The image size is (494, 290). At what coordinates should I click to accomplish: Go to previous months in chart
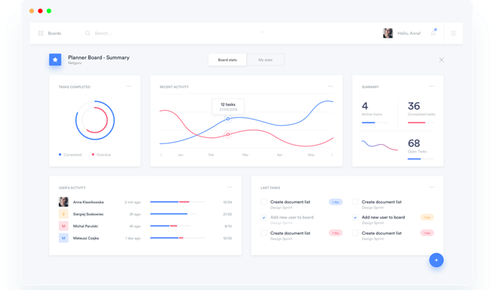161,155
